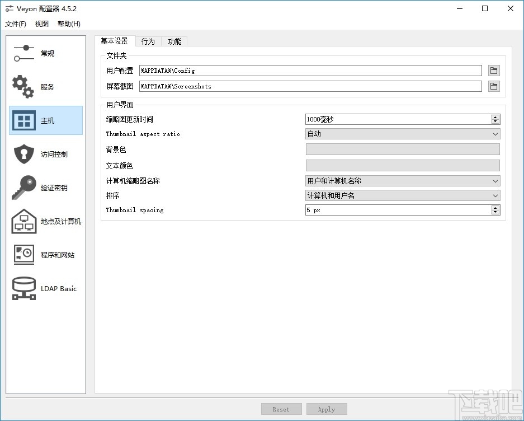Switch to the 行为 tab
Viewport: 524px width, 421px height.
click(148, 41)
